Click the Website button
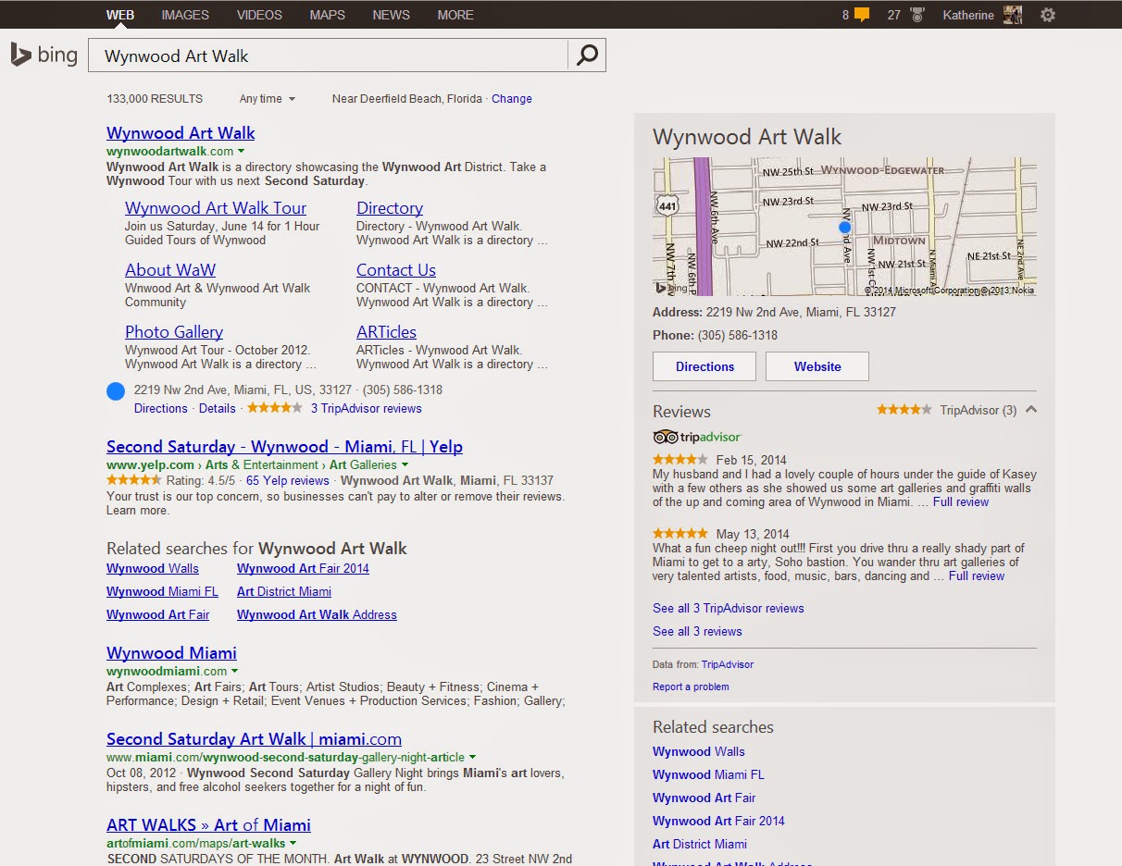The height and width of the screenshot is (866, 1122). pos(817,366)
